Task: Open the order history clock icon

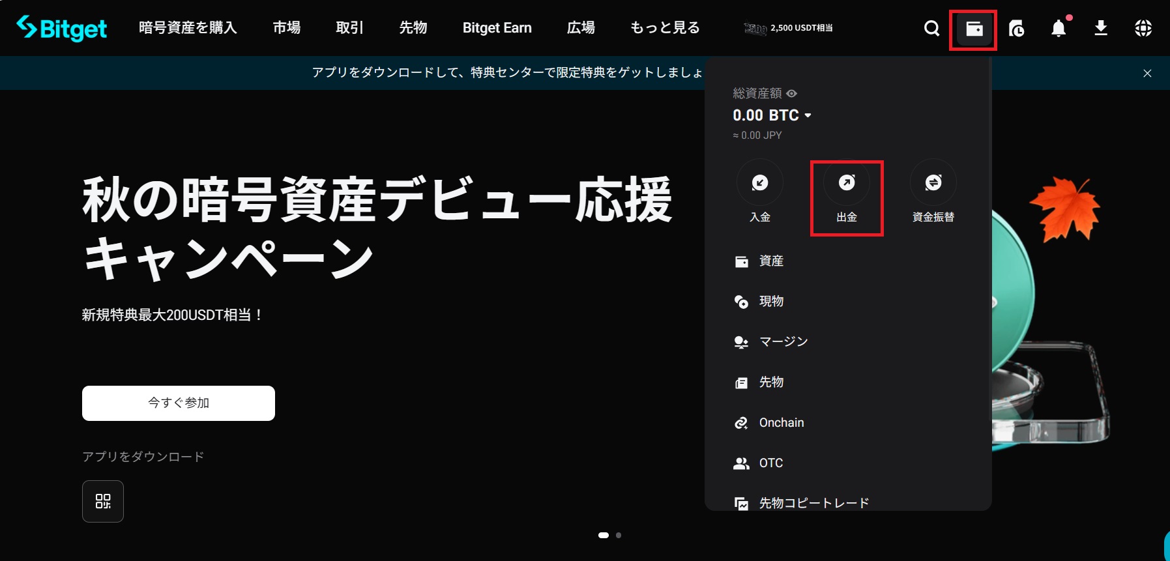Action: click(x=1016, y=29)
